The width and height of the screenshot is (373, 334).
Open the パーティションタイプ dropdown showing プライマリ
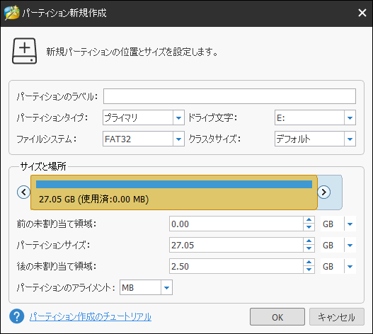point(144,117)
